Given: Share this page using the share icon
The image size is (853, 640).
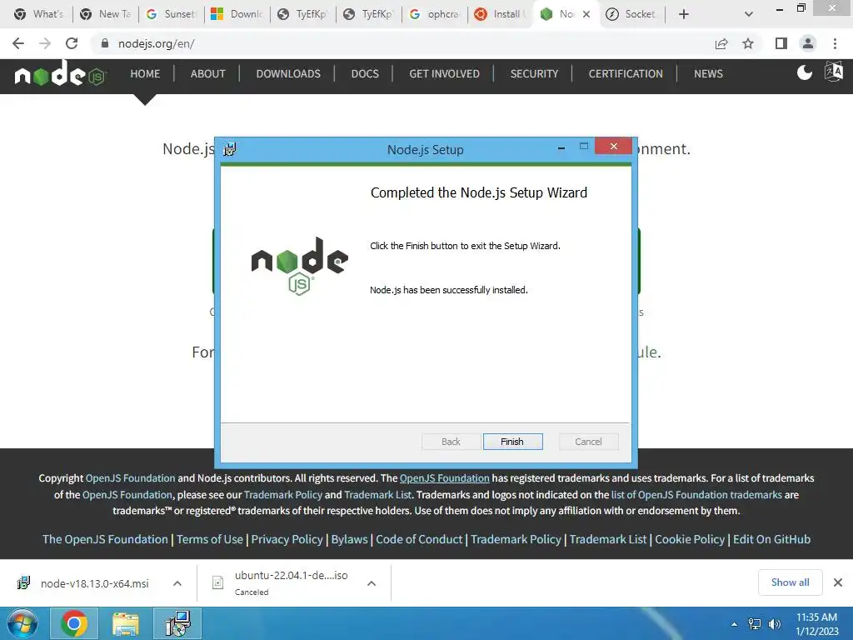Looking at the screenshot, I should click(x=721, y=43).
